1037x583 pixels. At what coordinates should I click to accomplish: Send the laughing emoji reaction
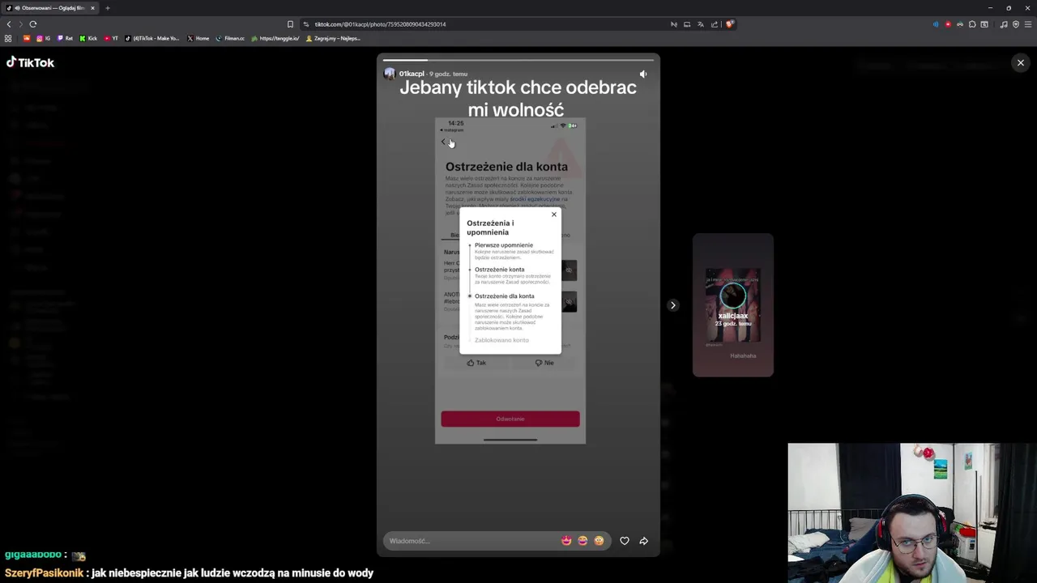click(x=583, y=541)
